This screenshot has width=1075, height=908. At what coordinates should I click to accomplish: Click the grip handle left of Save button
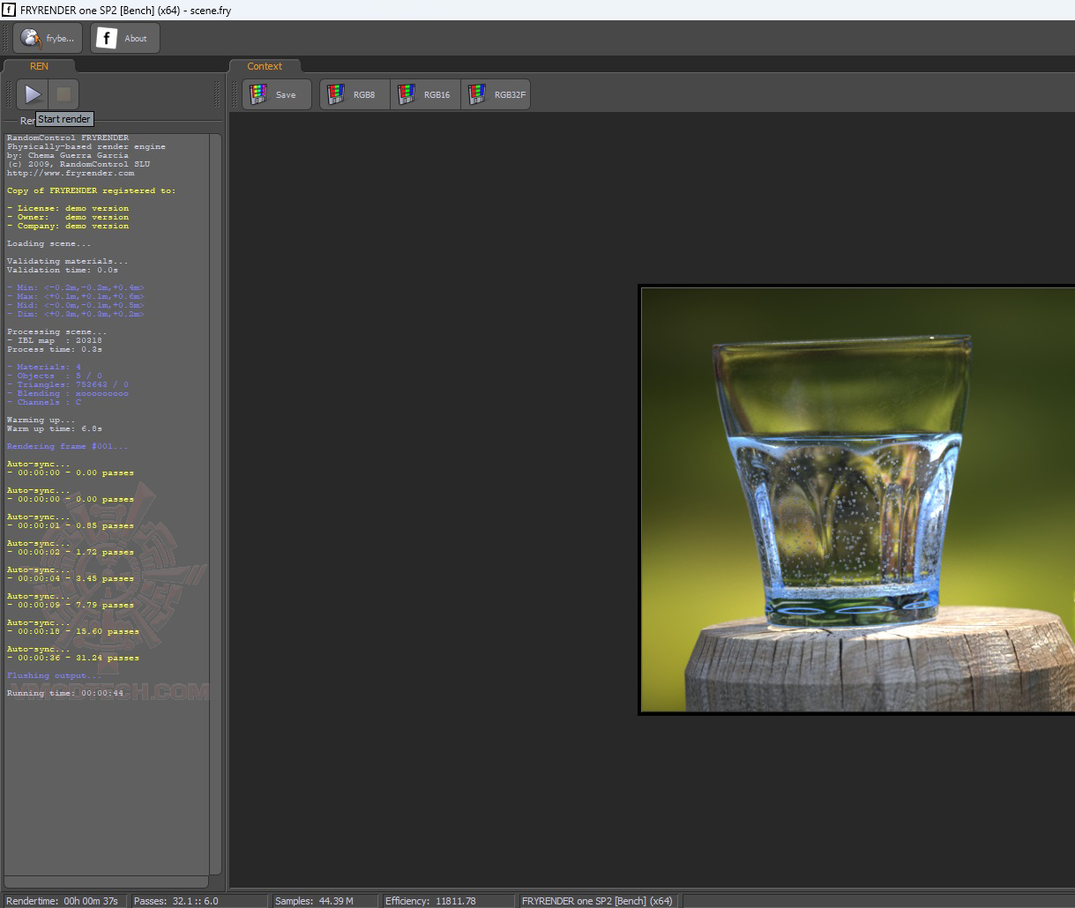pos(235,94)
